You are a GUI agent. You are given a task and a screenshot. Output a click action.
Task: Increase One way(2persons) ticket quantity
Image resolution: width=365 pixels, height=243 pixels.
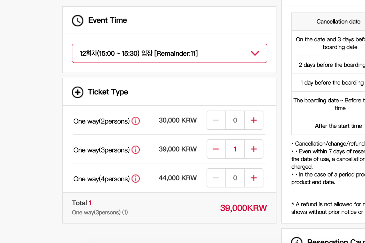[254, 120]
